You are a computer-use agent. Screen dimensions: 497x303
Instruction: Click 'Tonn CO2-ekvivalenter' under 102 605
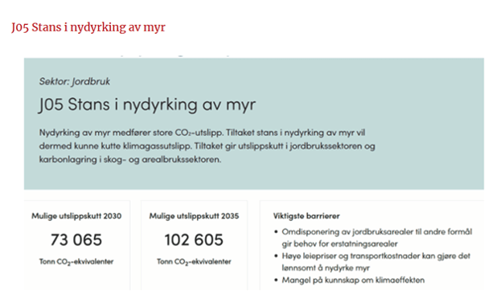point(194,262)
